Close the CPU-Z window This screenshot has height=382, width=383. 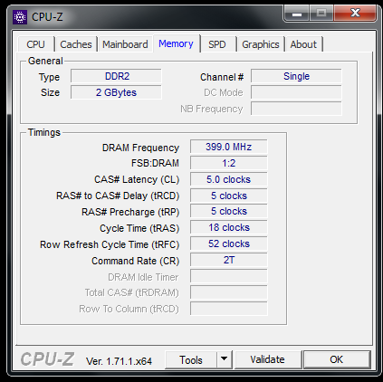click(x=355, y=14)
